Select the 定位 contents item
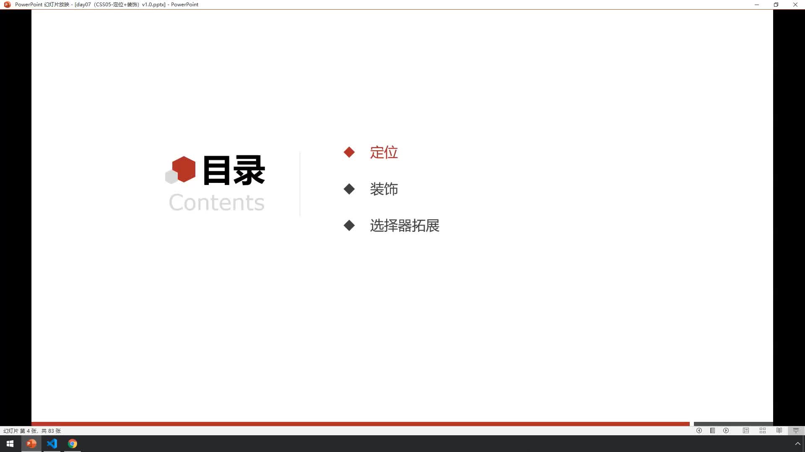The width and height of the screenshot is (805, 452). coord(383,152)
